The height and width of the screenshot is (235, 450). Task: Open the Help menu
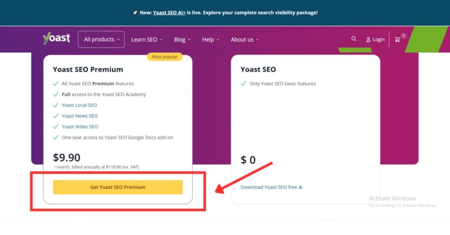[x=210, y=39]
